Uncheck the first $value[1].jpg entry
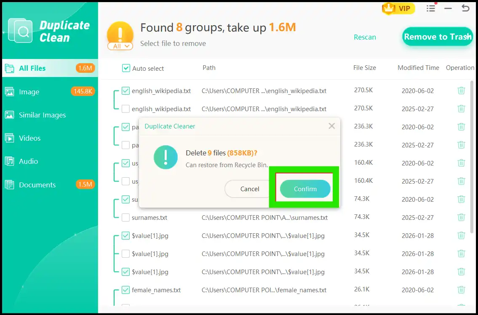The height and width of the screenshot is (315, 478). click(x=125, y=236)
